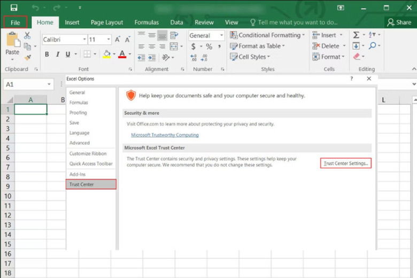The height and width of the screenshot is (278, 417).
Task: Switch to the Page Layout tab
Action: point(107,22)
